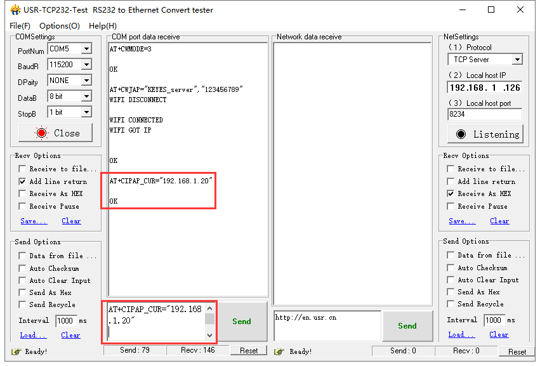Enable network Receive to file checkbox

point(451,169)
